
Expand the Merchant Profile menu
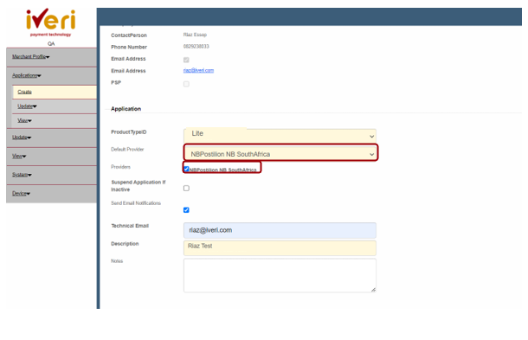[x=30, y=56]
